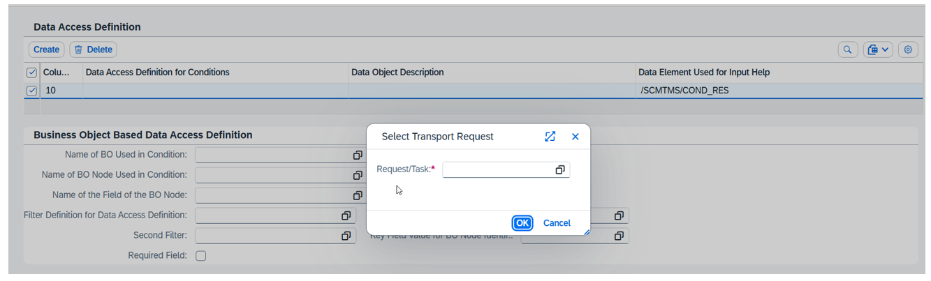Uncheck the row 10 selection checkbox
The image size is (931, 281).
tap(31, 91)
